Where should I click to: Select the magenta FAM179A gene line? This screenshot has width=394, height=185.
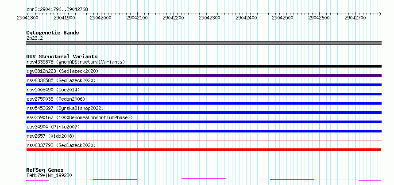click(x=204, y=180)
